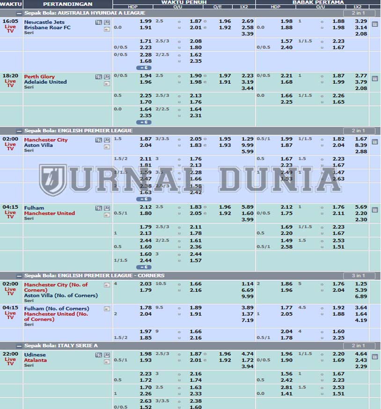Click the icon beside Fulham (No. of Corners)
The height and width of the screenshot is (409, 381).
(x=107, y=309)
